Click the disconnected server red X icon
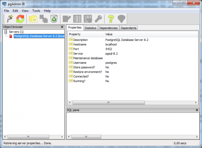 [x=11, y=36]
